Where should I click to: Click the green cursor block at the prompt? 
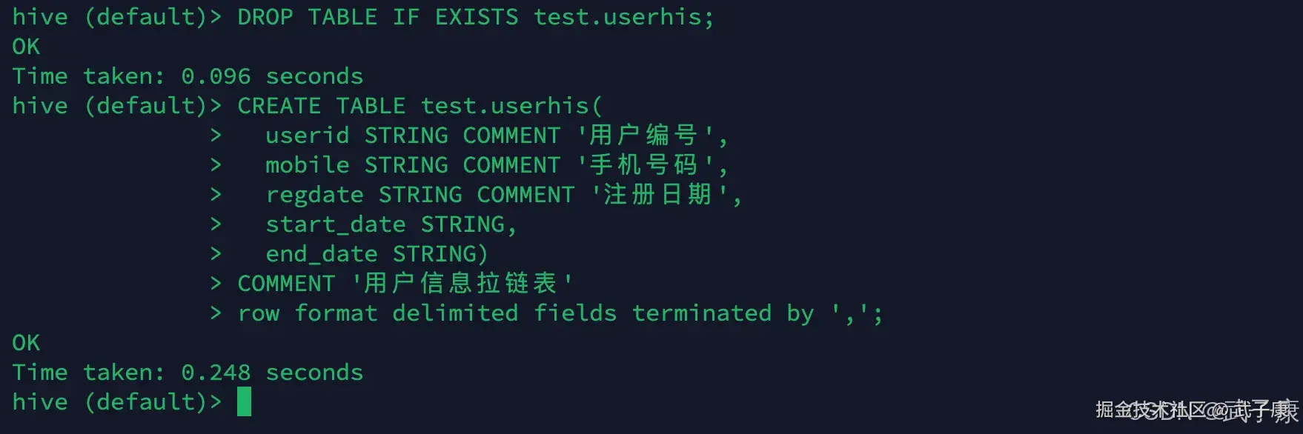pyautogui.click(x=244, y=401)
